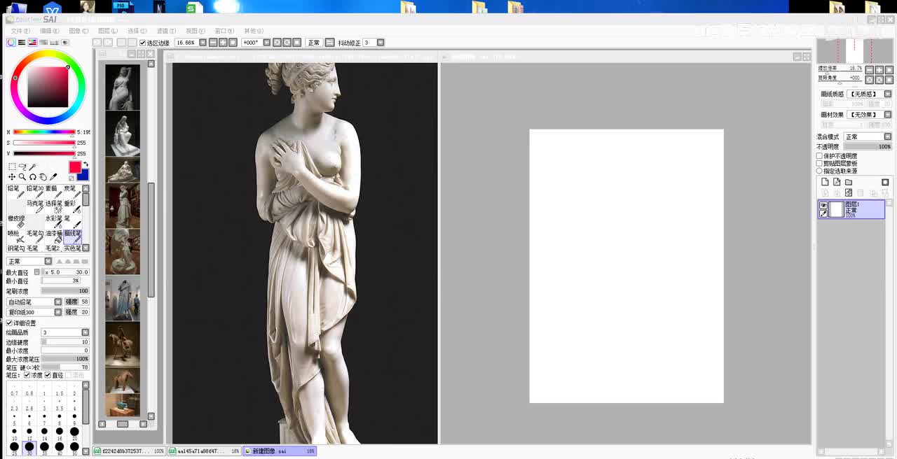Create a new linework layer
The image size is (897, 459).
pos(837,182)
